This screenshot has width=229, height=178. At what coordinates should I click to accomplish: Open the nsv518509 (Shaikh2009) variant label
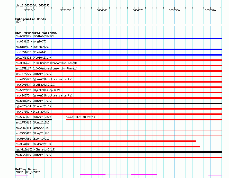coord(32,47)
